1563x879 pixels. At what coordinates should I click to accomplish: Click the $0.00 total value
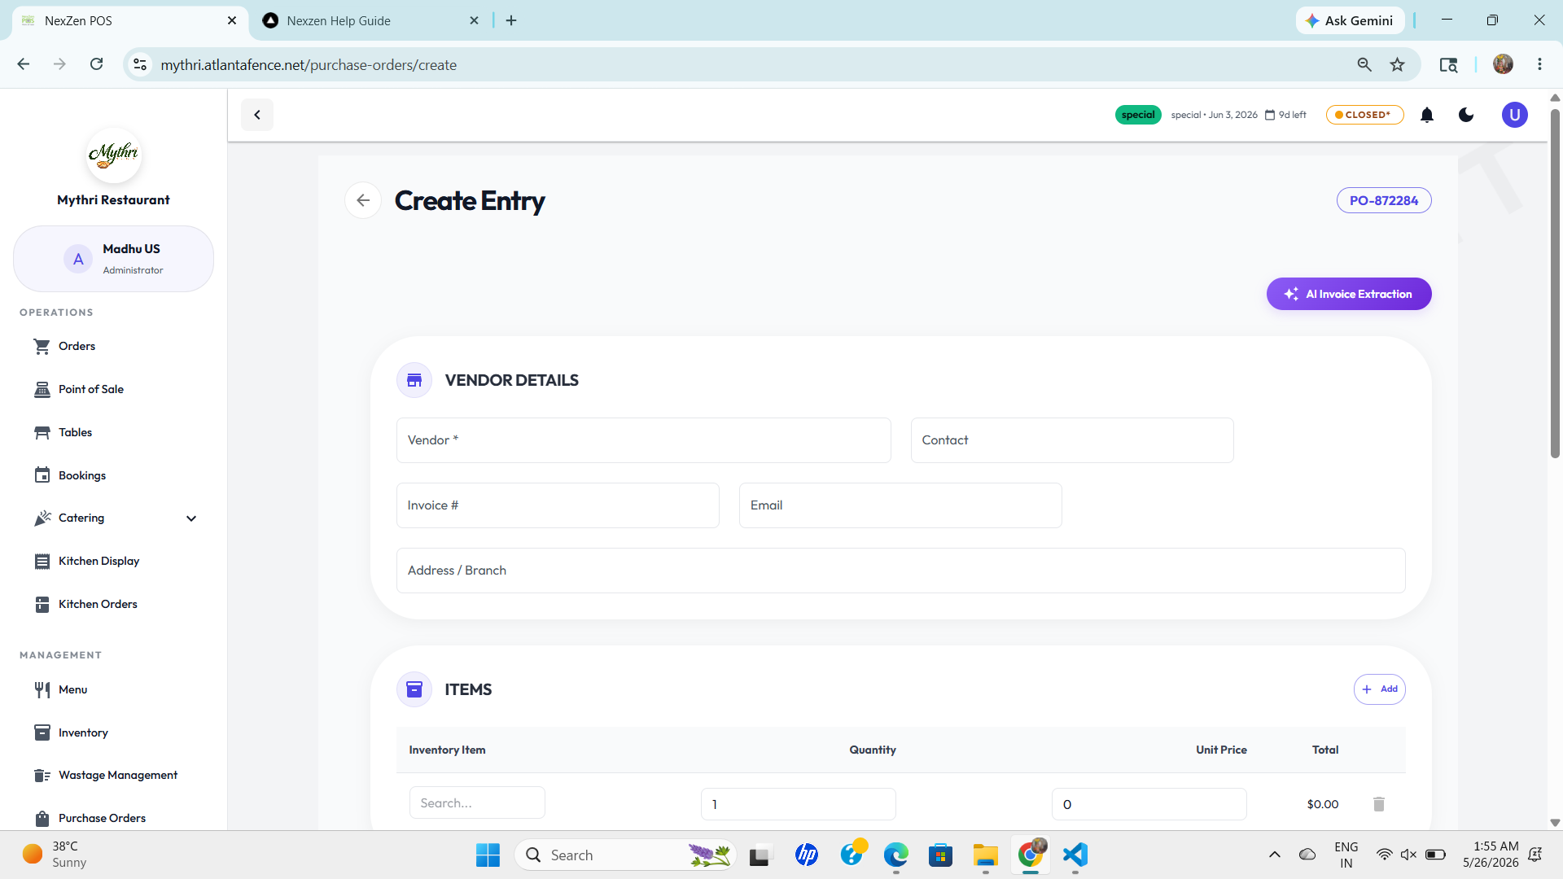[x=1323, y=804]
